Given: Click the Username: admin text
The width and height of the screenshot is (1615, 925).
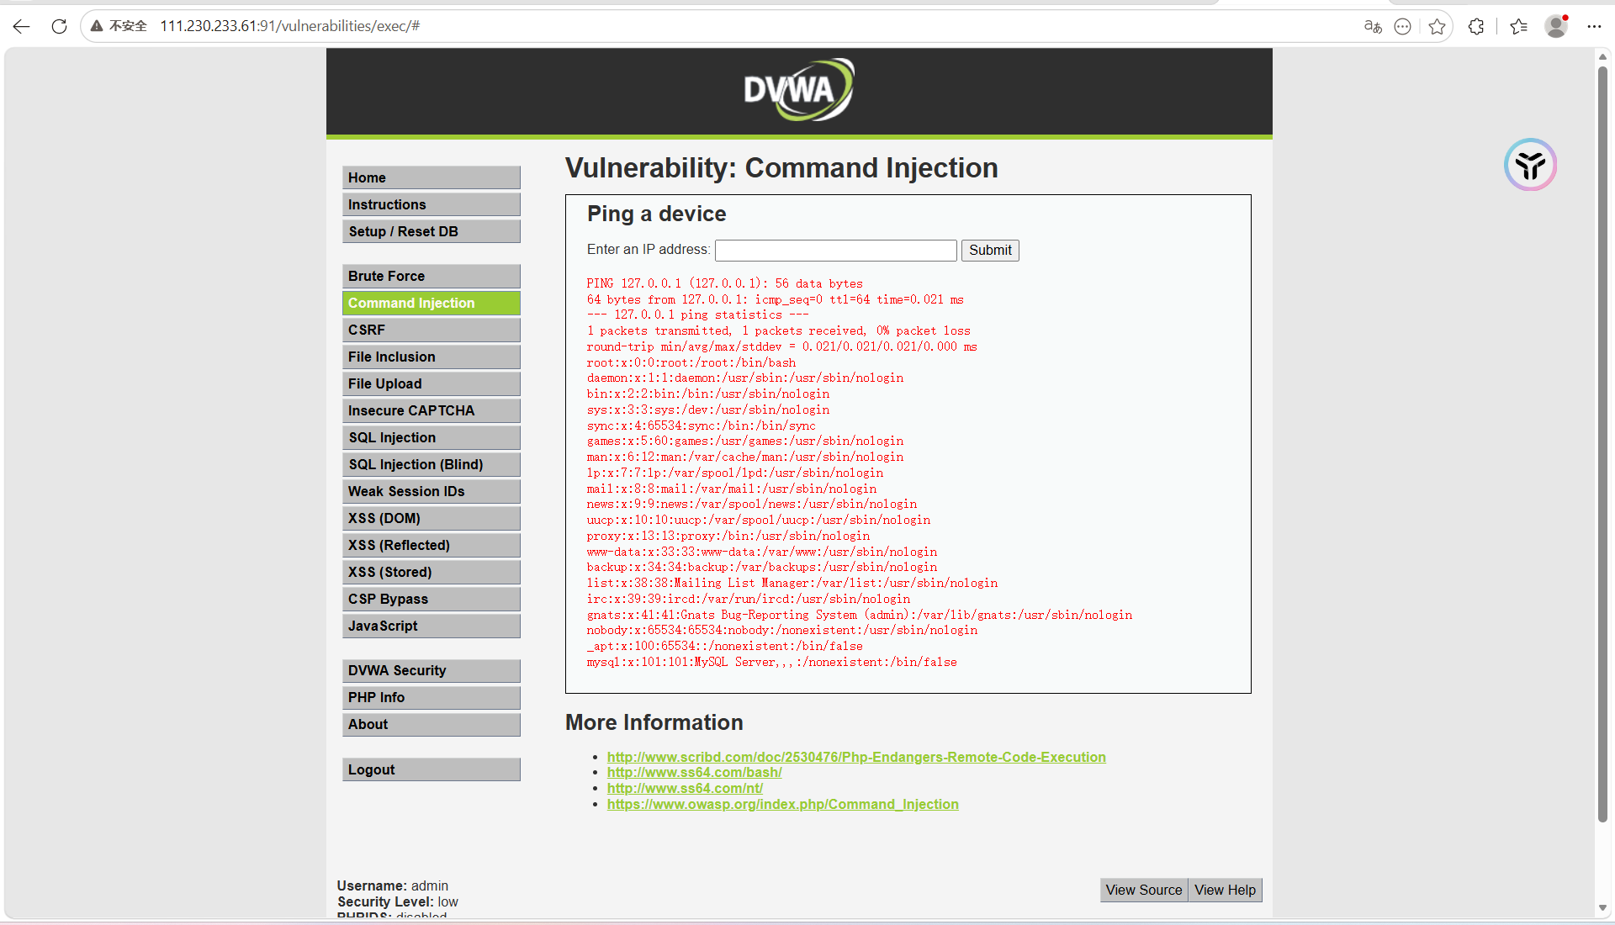Looking at the screenshot, I should point(393,885).
